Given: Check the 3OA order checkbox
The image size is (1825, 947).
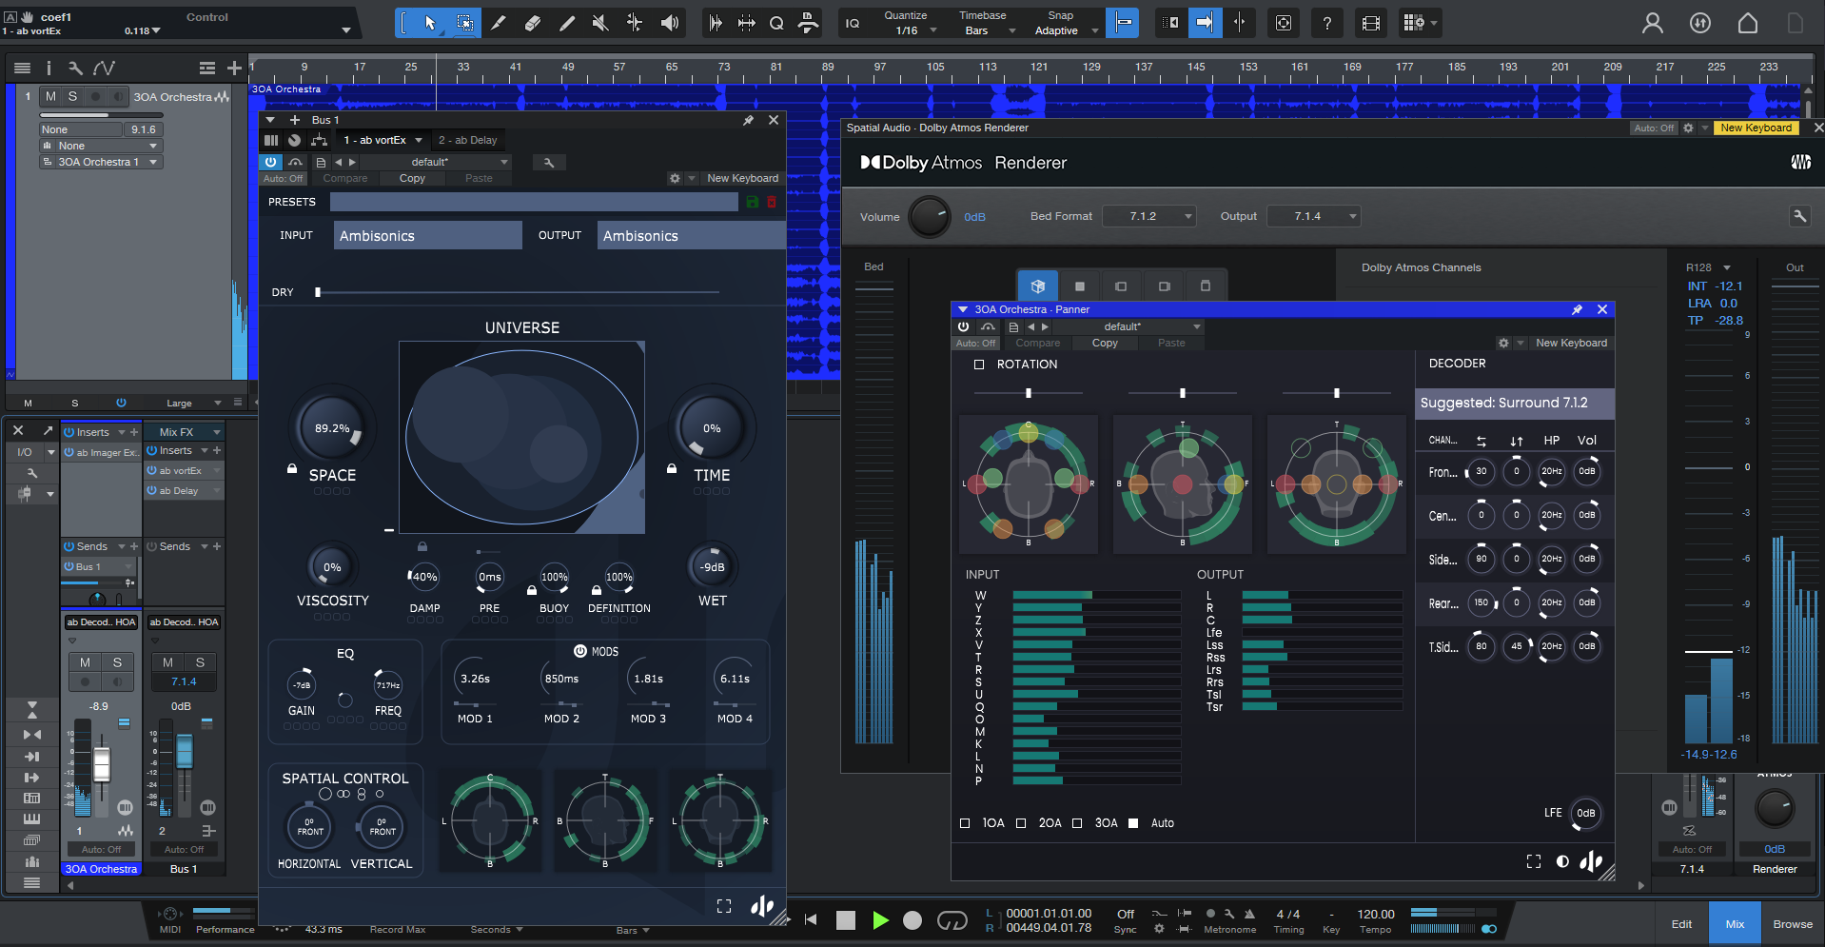Looking at the screenshot, I should (x=1077, y=823).
